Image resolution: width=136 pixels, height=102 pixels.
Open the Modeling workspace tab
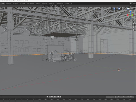(9, 3)
